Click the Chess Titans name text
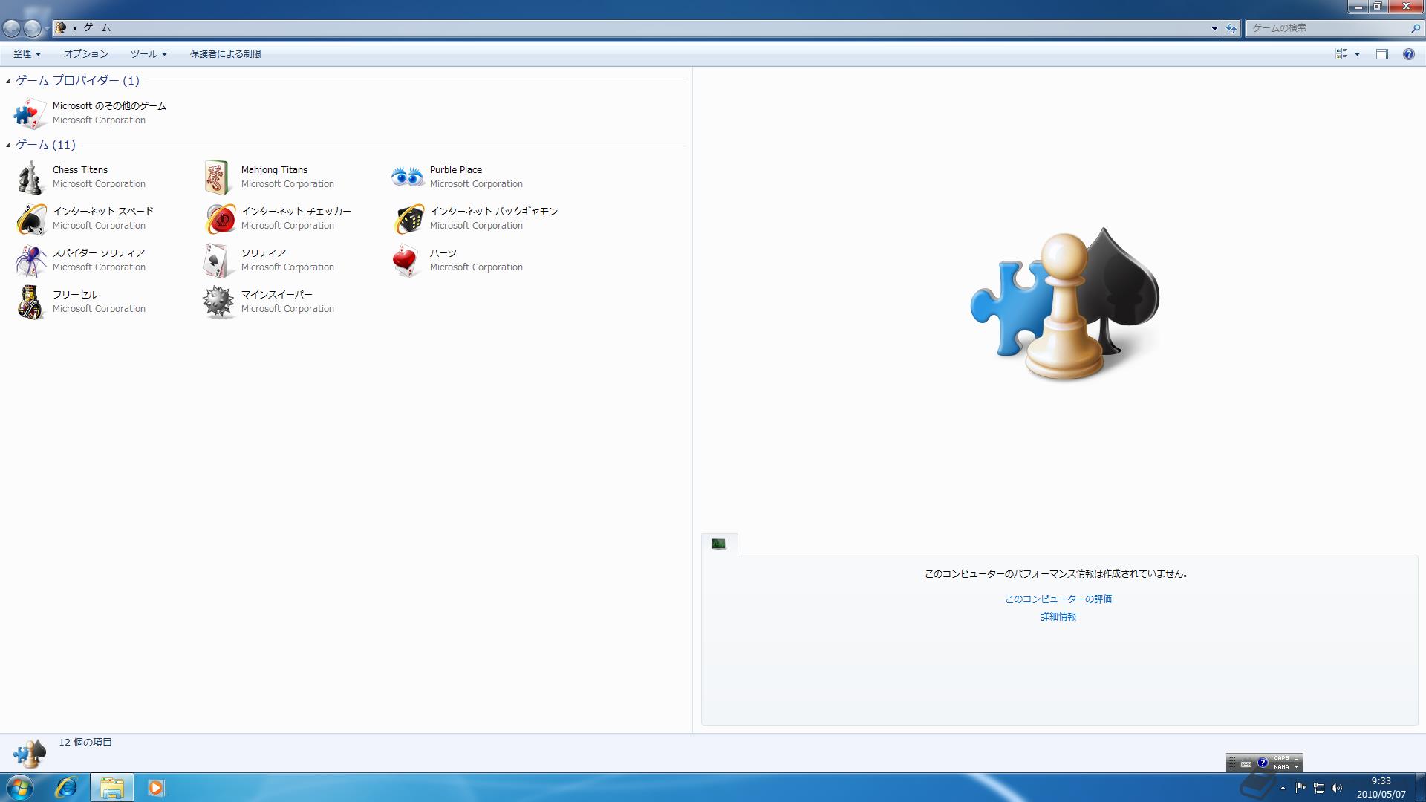Screen dimensions: 1426x802 80,170
